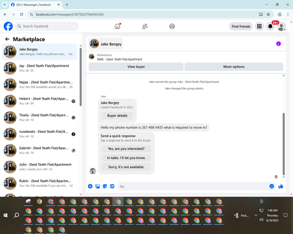Viewport: 293px width, 234px height.
Task: Click the conversation list scrollbar
Action: pyautogui.click(x=81, y=77)
